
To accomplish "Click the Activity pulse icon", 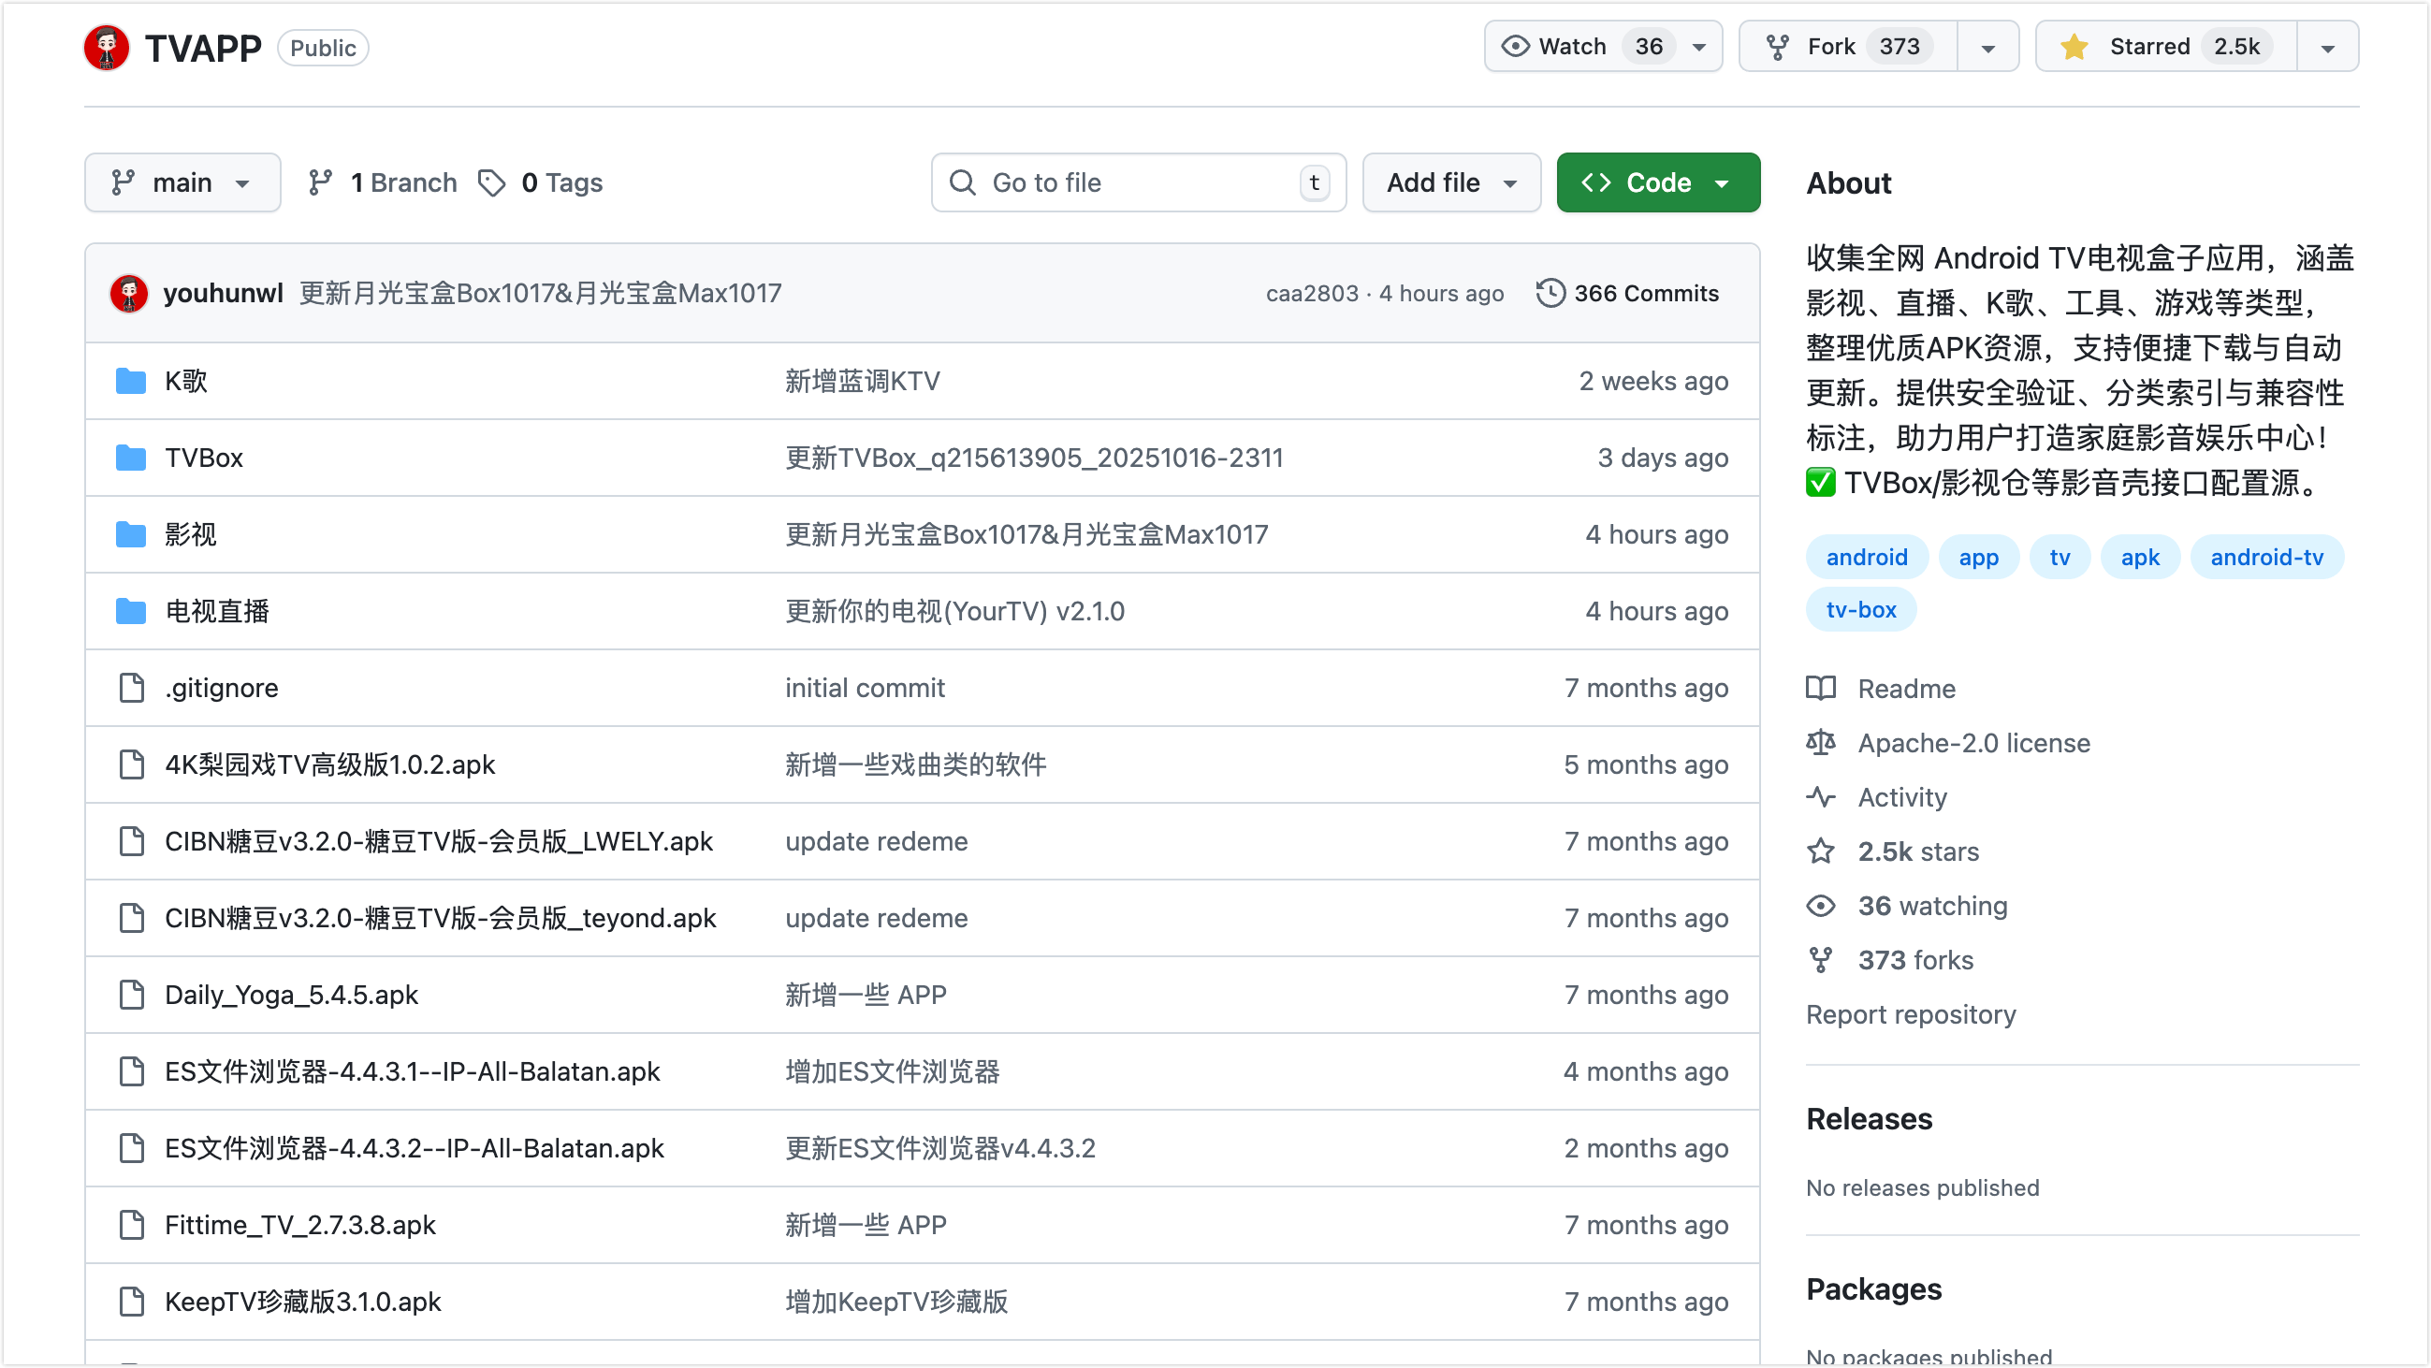I will 1820,797.
